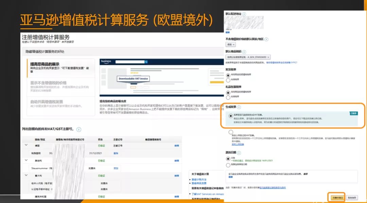
Task: Click Downloadable VAT invoice badge
Action: tap(133, 79)
